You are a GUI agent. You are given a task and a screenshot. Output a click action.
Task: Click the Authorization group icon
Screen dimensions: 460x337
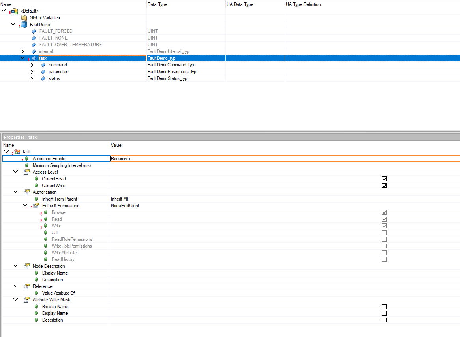[x=27, y=192]
